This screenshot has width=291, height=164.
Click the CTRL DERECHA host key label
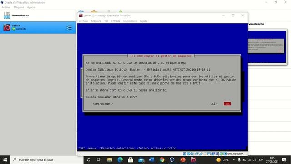pyautogui.click(x=236, y=154)
